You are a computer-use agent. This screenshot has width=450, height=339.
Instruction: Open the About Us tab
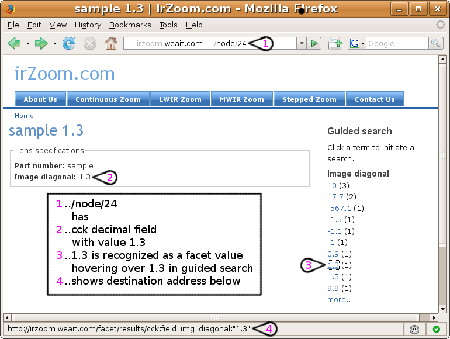(x=40, y=99)
